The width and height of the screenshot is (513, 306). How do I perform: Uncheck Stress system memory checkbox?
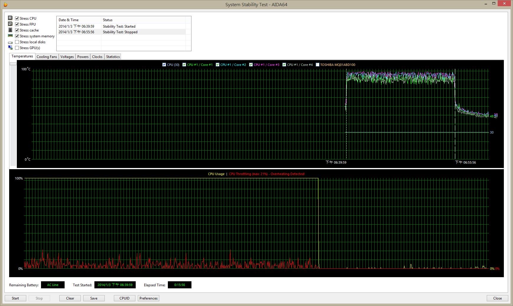pos(17,36)
